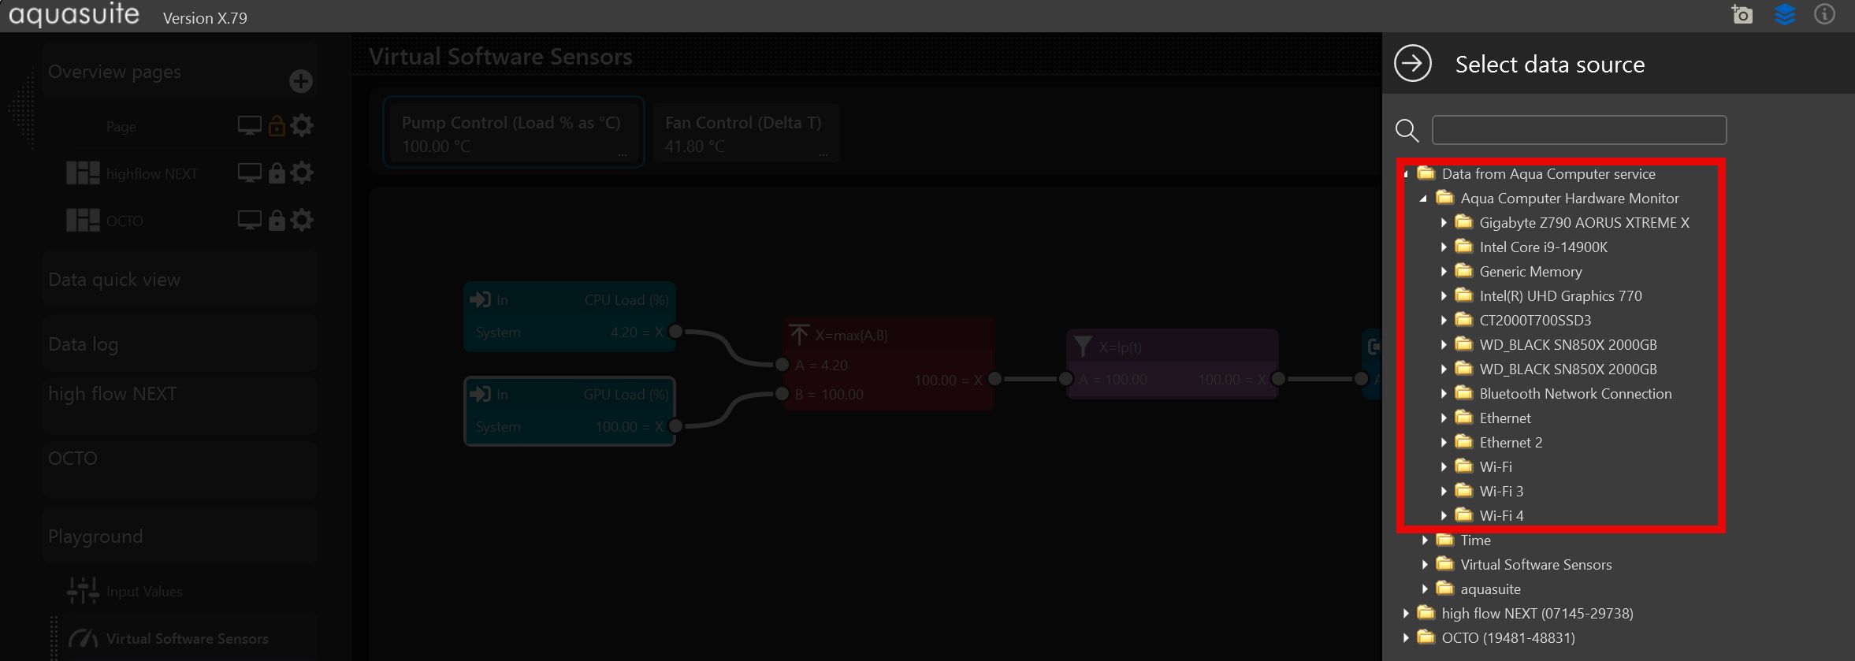Viewport: 1855px width, 661px height.
Task: Expand the Bluetooth Network Connection node
Action: (x=1444, y=394)
